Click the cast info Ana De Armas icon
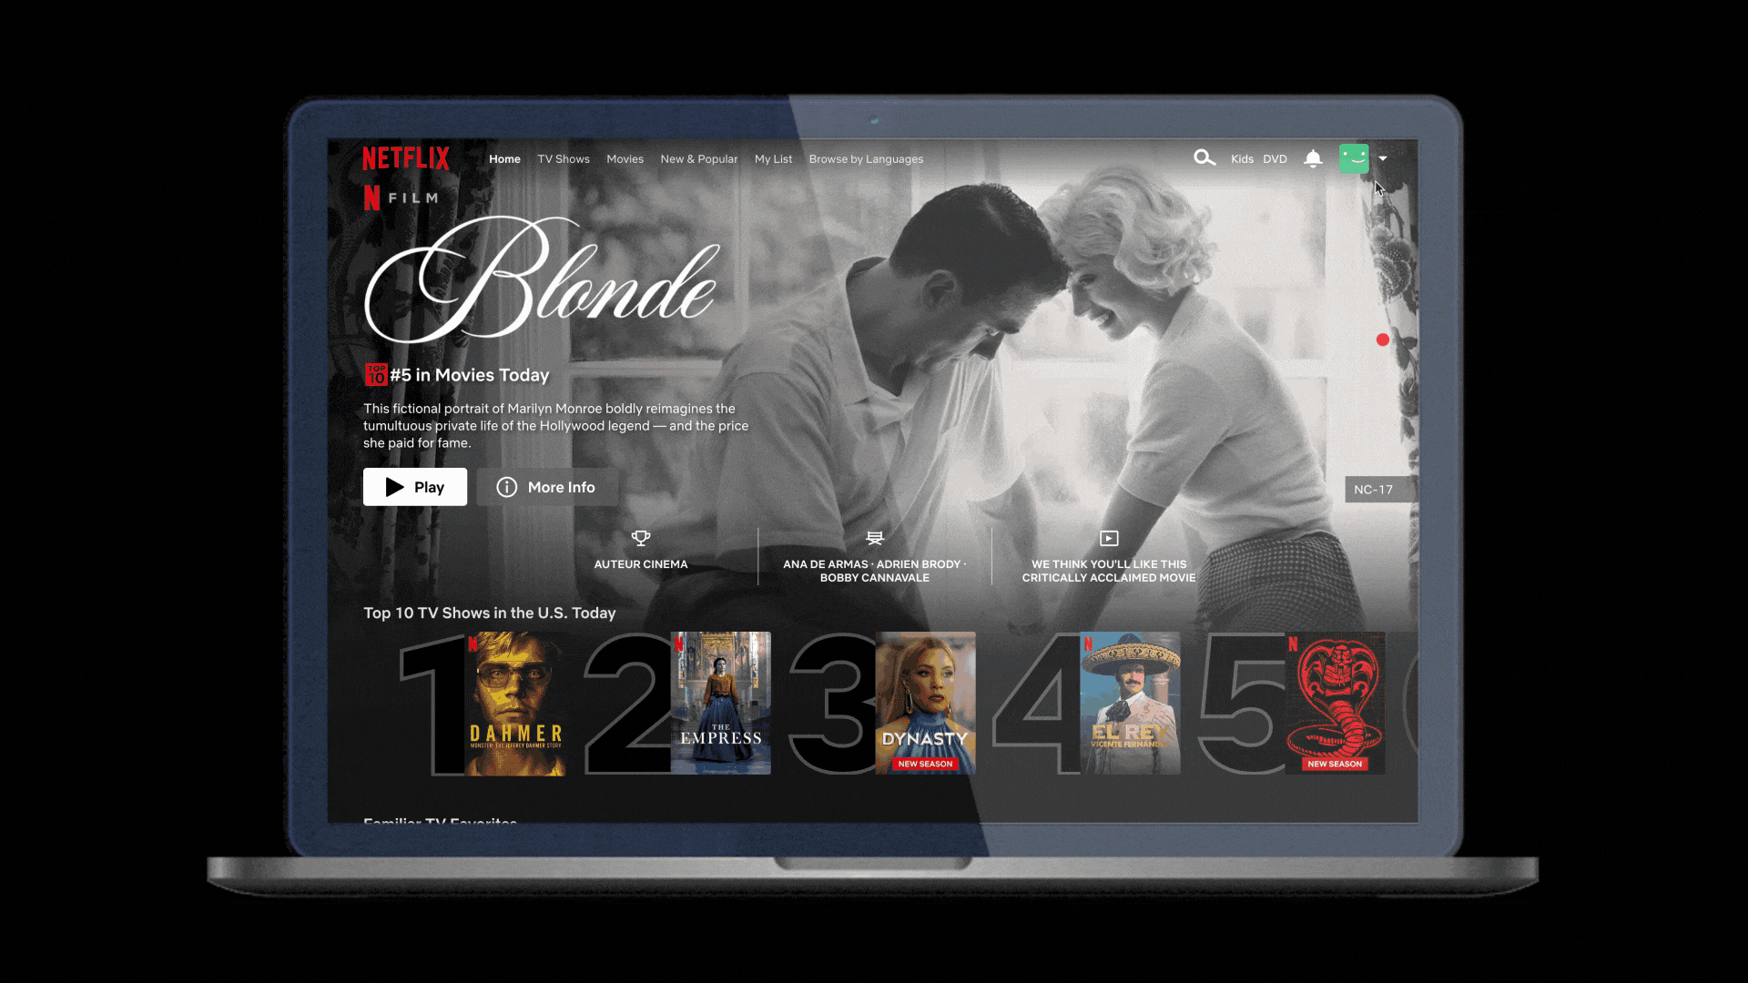The image size is (1748, 983). [x=874, y=538]
